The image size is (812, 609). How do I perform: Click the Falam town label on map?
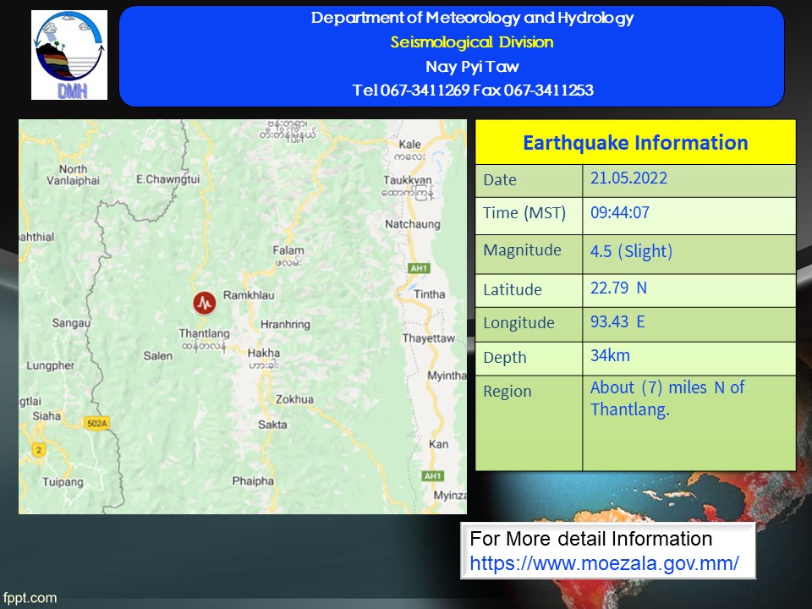pos(288,250)
